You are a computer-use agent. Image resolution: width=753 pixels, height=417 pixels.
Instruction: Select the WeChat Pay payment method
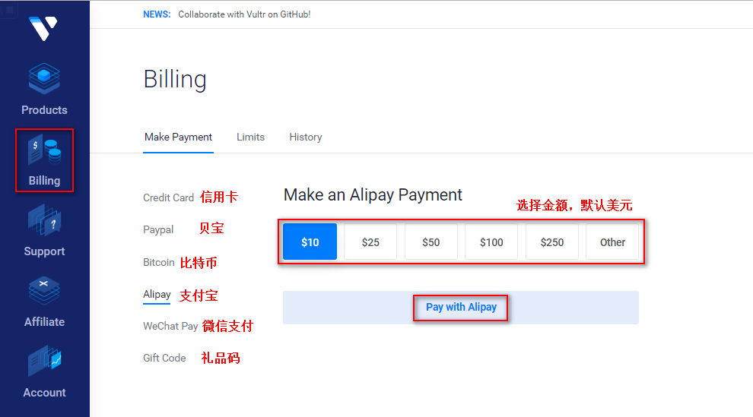(170, 326)
